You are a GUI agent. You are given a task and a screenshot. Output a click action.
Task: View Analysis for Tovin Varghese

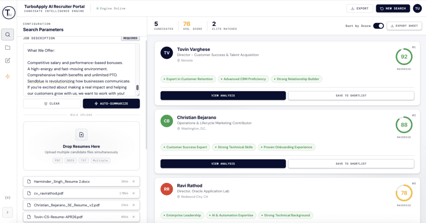pyautogui.click(x=223, y=96)
